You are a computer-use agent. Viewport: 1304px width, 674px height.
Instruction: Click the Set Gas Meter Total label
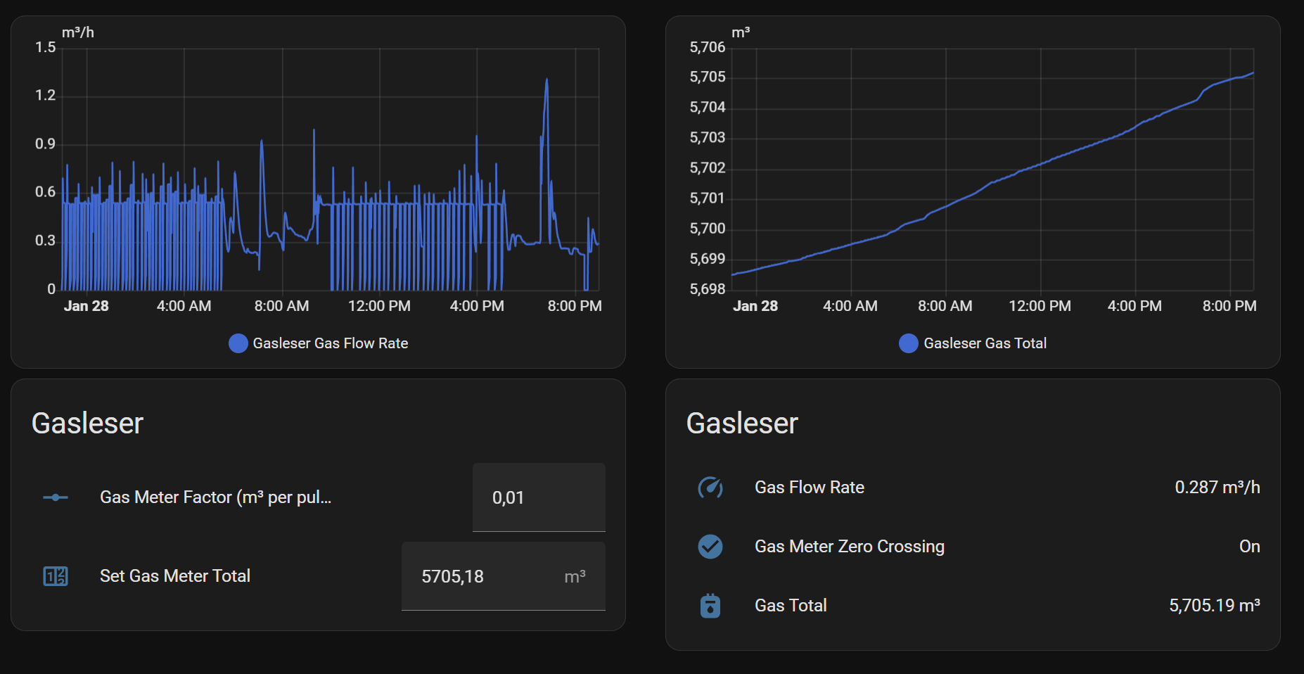point(175,576)
